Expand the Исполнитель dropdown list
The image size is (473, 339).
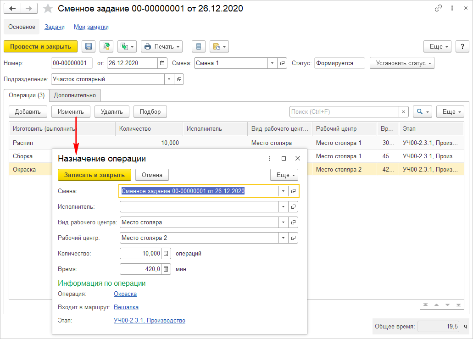point(284,207)
